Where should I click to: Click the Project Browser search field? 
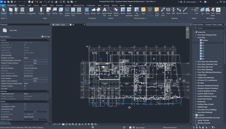[209, 28]
